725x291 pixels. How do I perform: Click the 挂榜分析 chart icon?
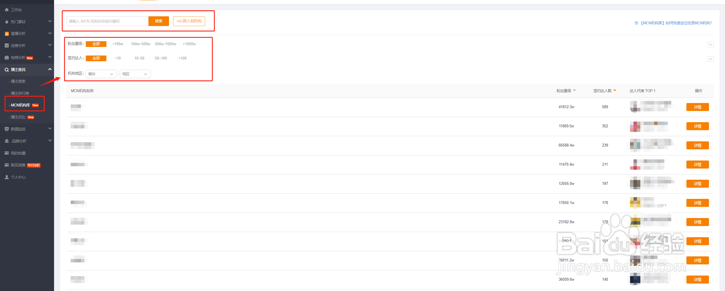[7, 45]
